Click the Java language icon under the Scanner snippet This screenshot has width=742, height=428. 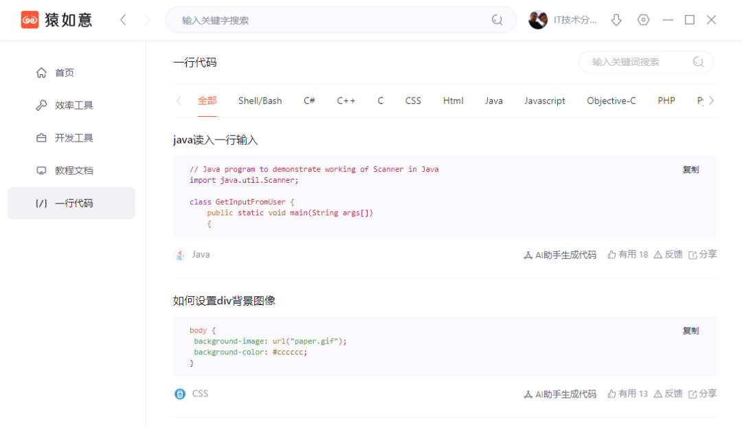pyautogui.click(x=180, y=254)
